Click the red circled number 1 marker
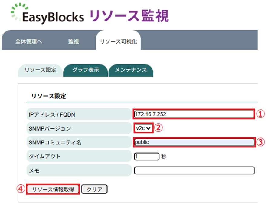 pos(261,114)
